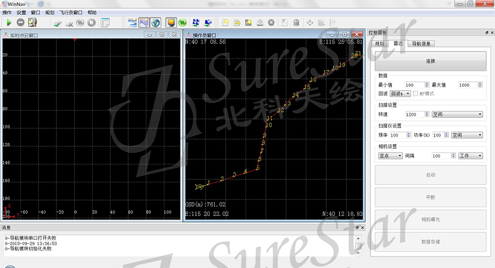Click the 相机曝光 button
This screenshot has height=268, width=495.
(430, 219)
